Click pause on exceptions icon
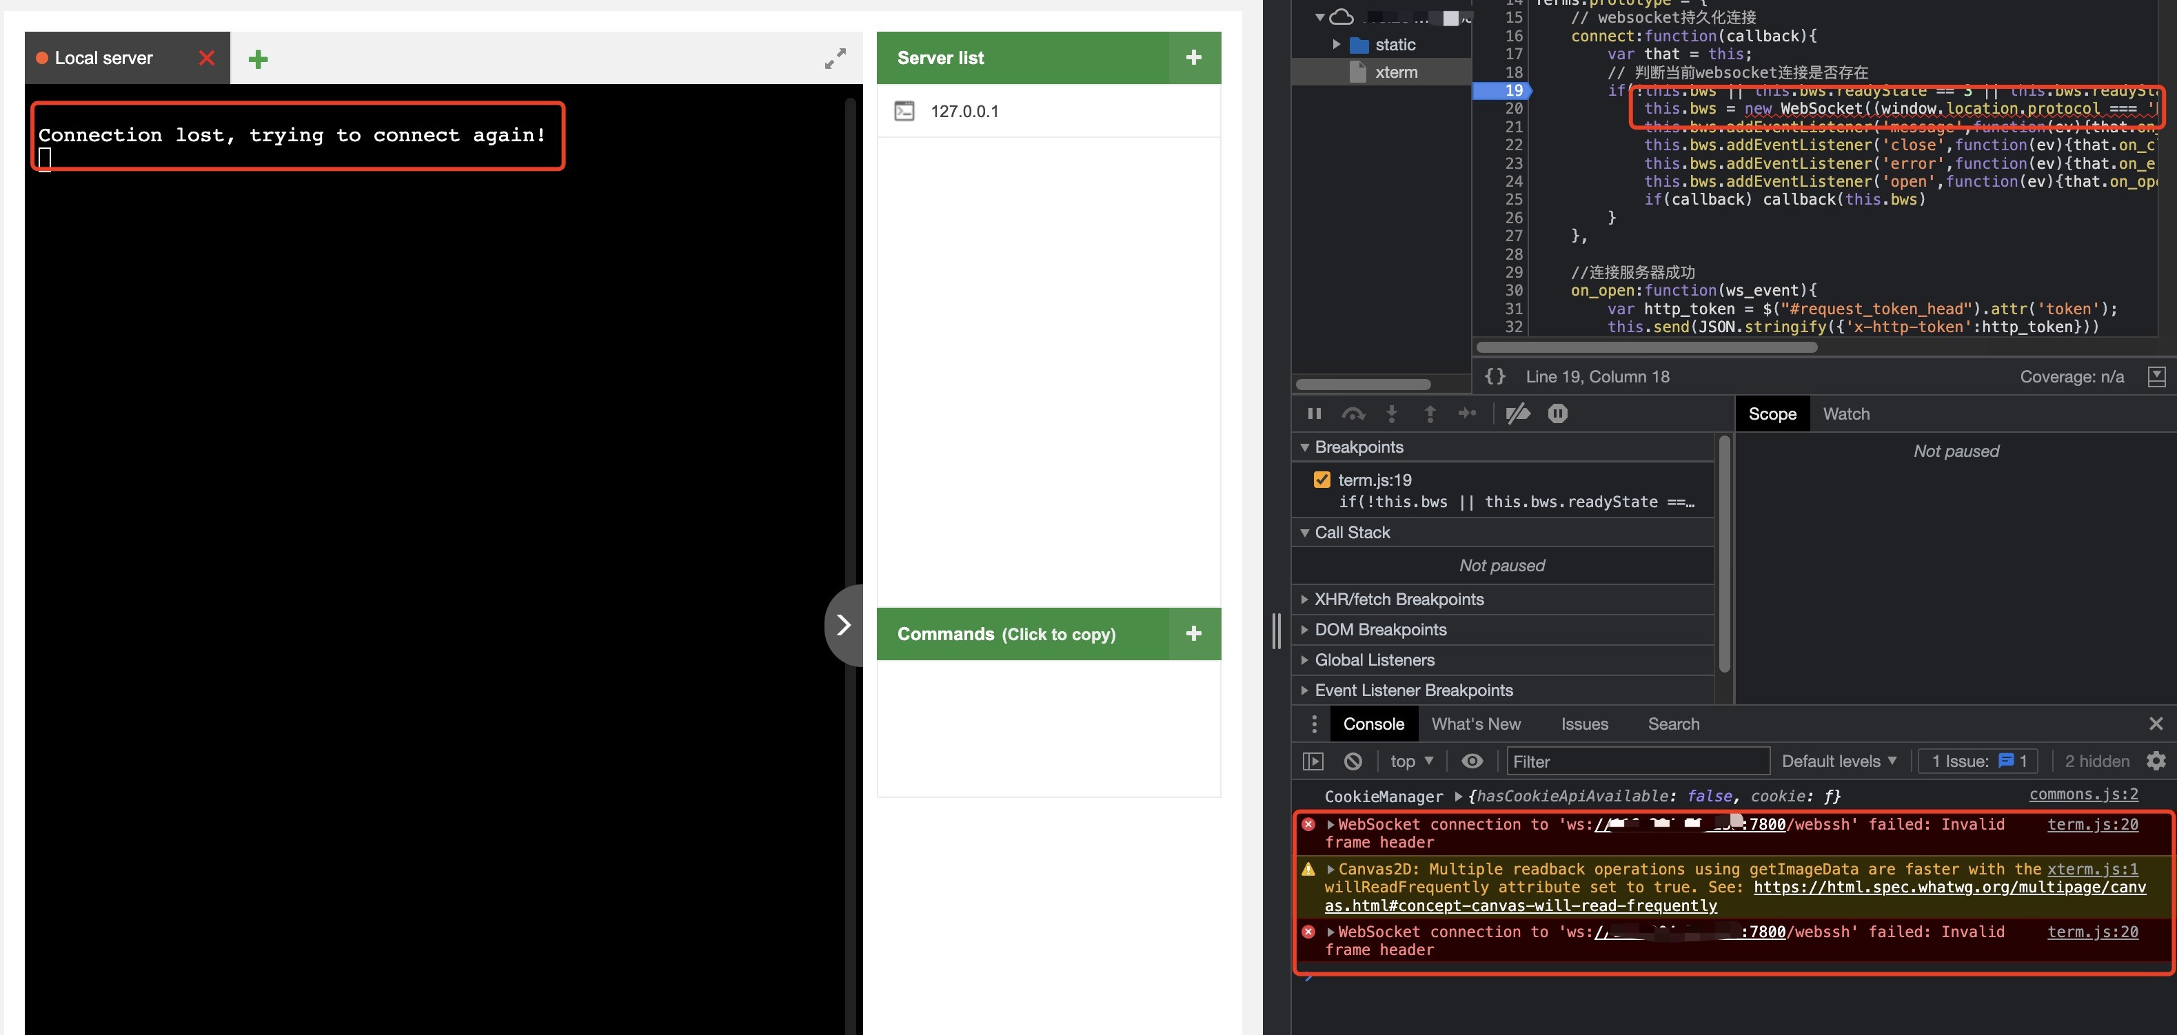Viewport: 2177px width, 1035px height. pos(1557,414)
